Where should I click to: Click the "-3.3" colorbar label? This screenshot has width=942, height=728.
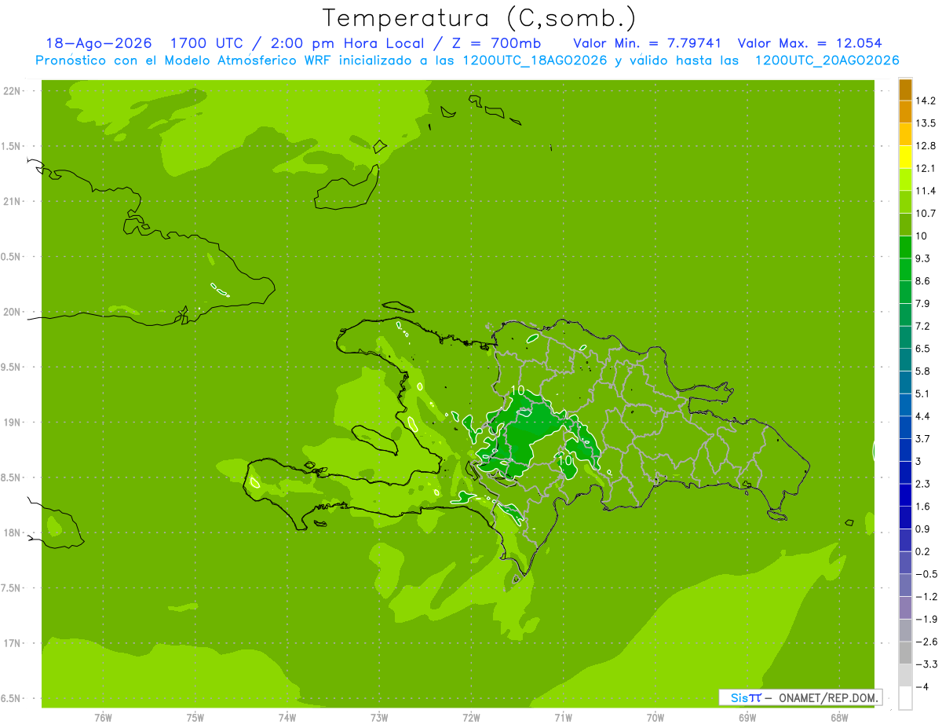[x=926, y=664]
